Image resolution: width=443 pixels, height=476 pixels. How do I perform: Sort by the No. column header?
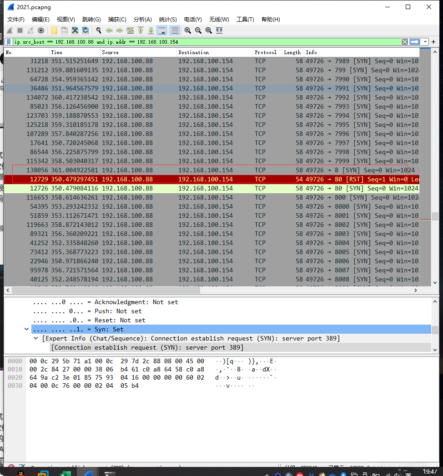coord(27,53)
